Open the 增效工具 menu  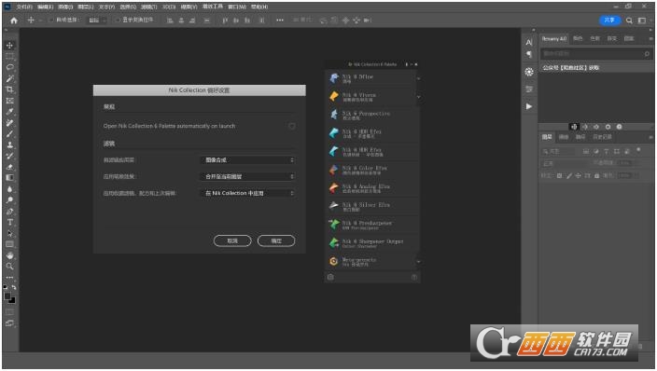point(213,7)
